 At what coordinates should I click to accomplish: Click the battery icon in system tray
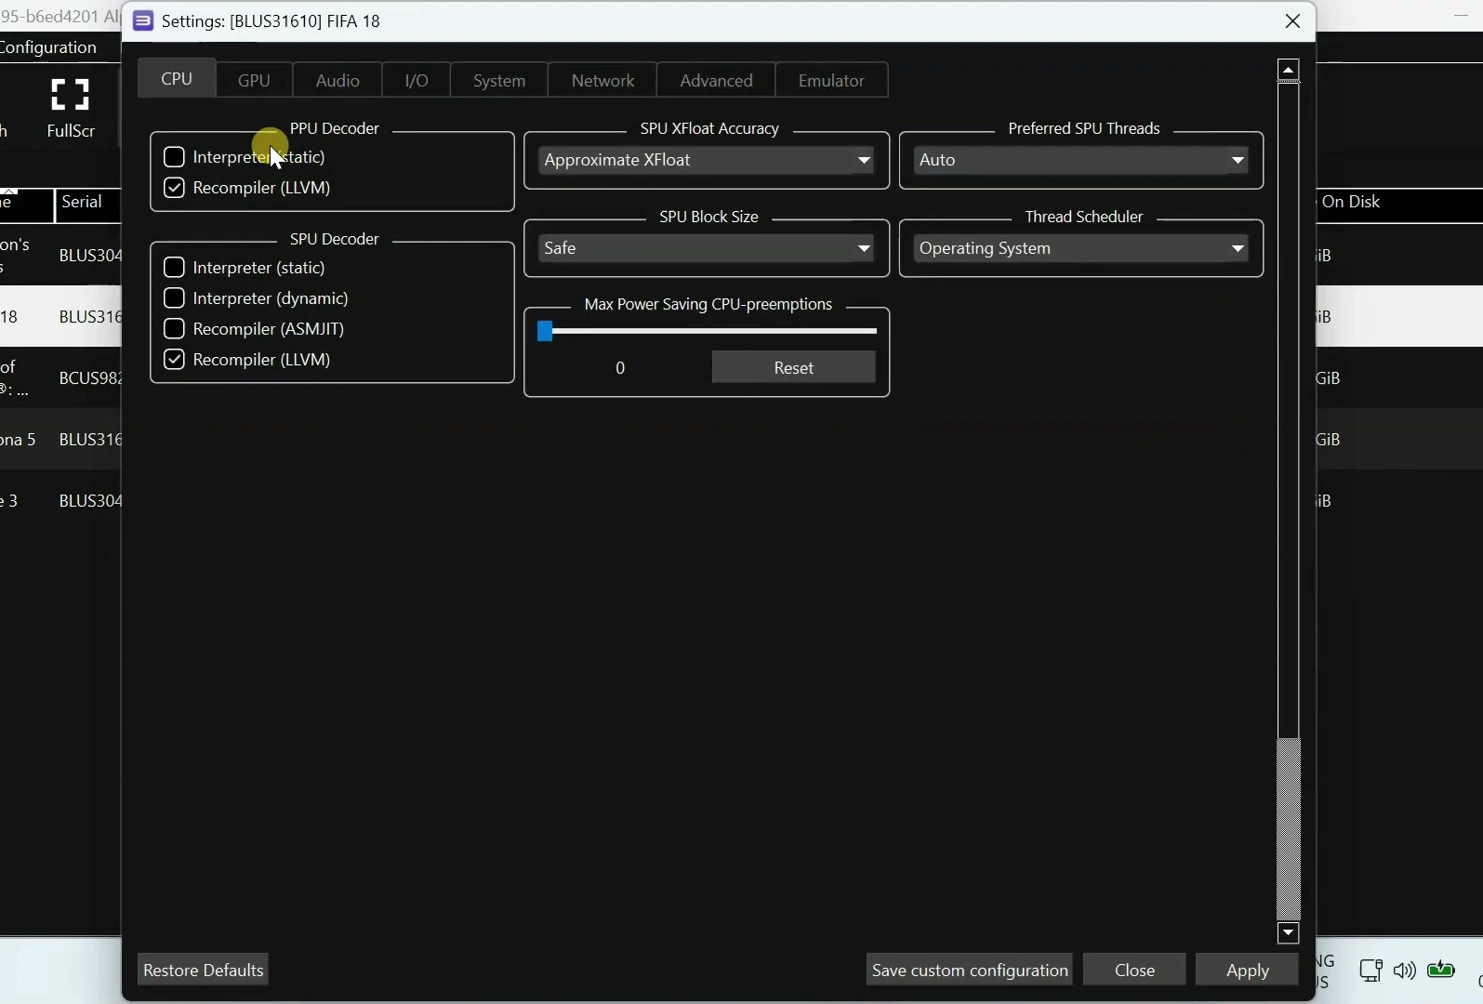click(x=1442, y=971)
